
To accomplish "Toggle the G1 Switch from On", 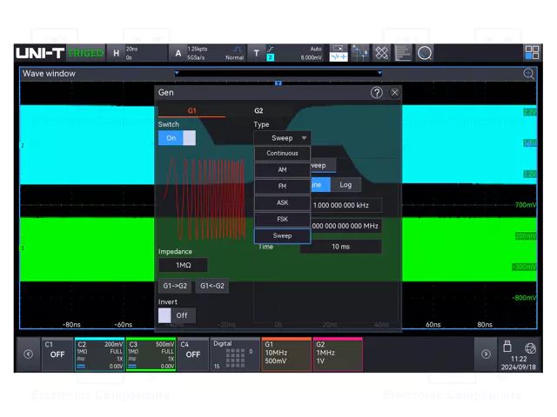I will click(177, 138).
